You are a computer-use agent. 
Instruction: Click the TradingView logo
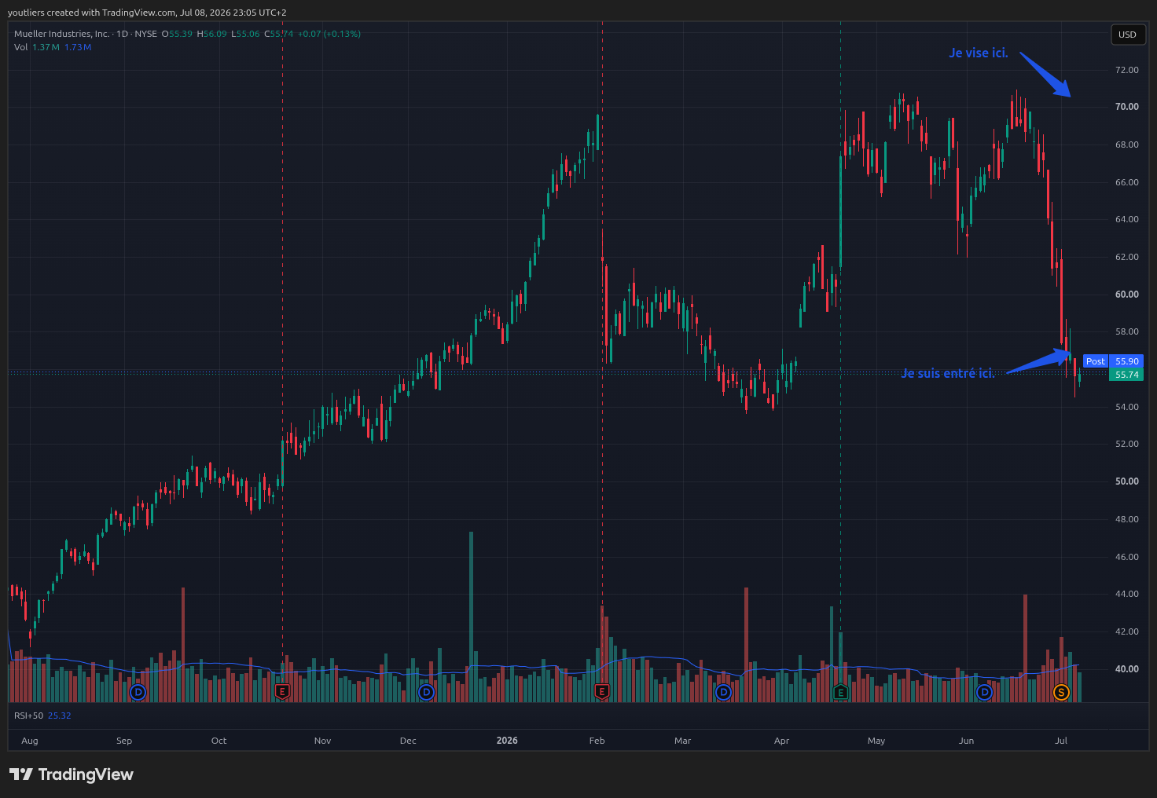(72, 774)
